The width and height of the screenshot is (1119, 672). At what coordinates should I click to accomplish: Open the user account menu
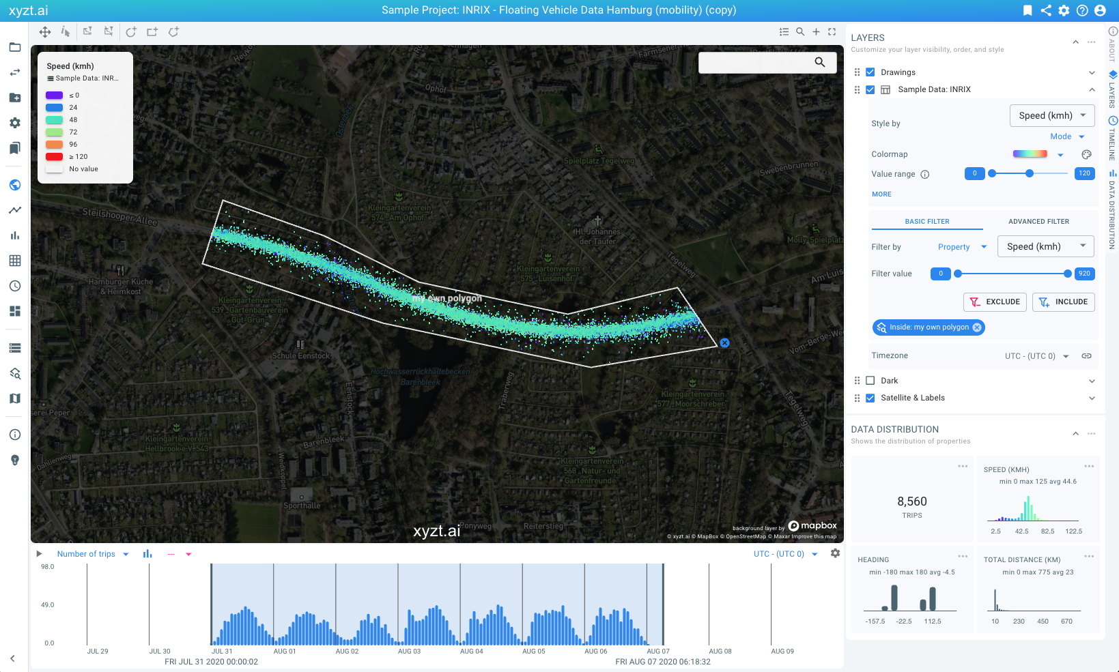(x=1100, y=10)
